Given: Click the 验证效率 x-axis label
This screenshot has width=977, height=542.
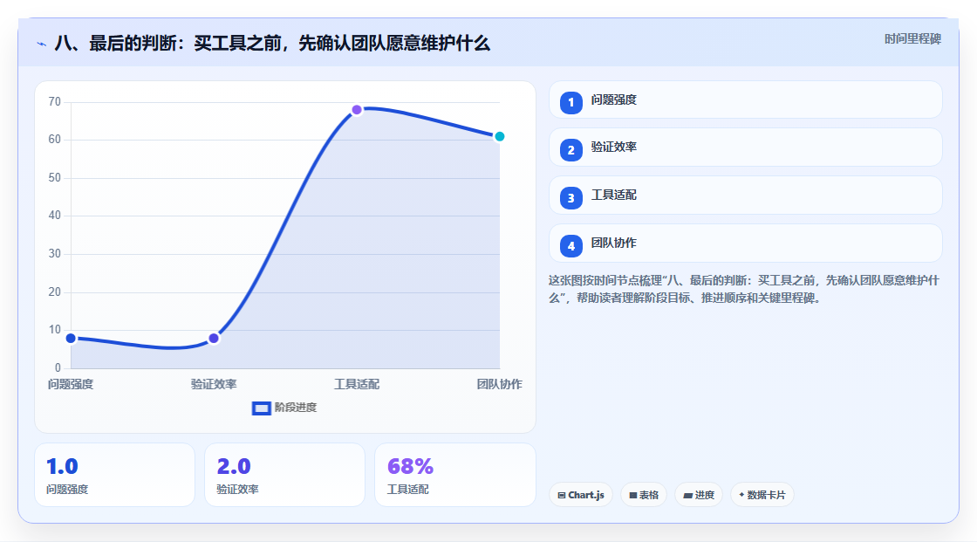Looking at the screenshot, I should pyautogui.click(x=214, y=384).
